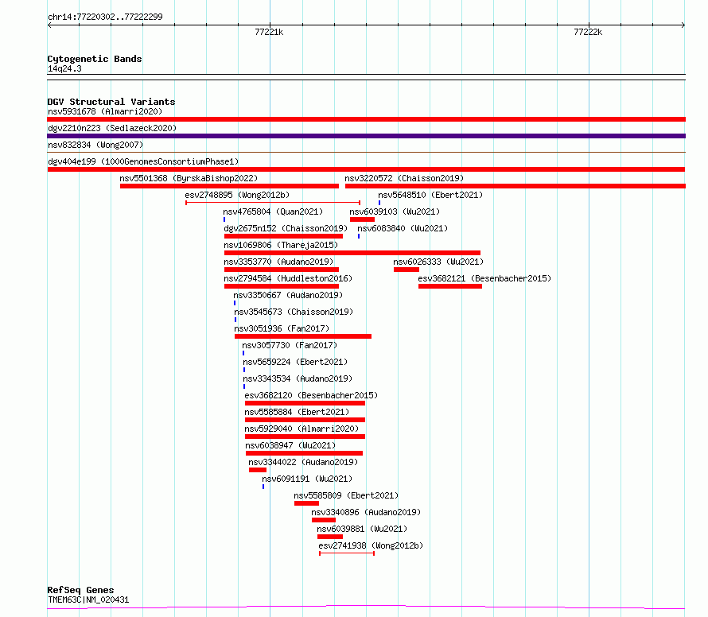
Task: Open dgv2675n152 (Chaisson2019) entry
Action: pyautogui.click(x=286, y=228)
